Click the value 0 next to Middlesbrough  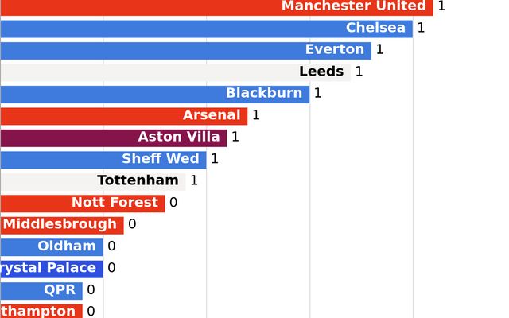click(x=131, y=225)
